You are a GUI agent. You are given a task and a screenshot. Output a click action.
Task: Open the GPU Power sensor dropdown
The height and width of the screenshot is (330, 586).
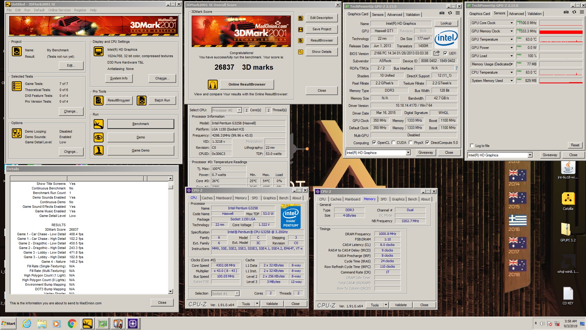[512, 48]
